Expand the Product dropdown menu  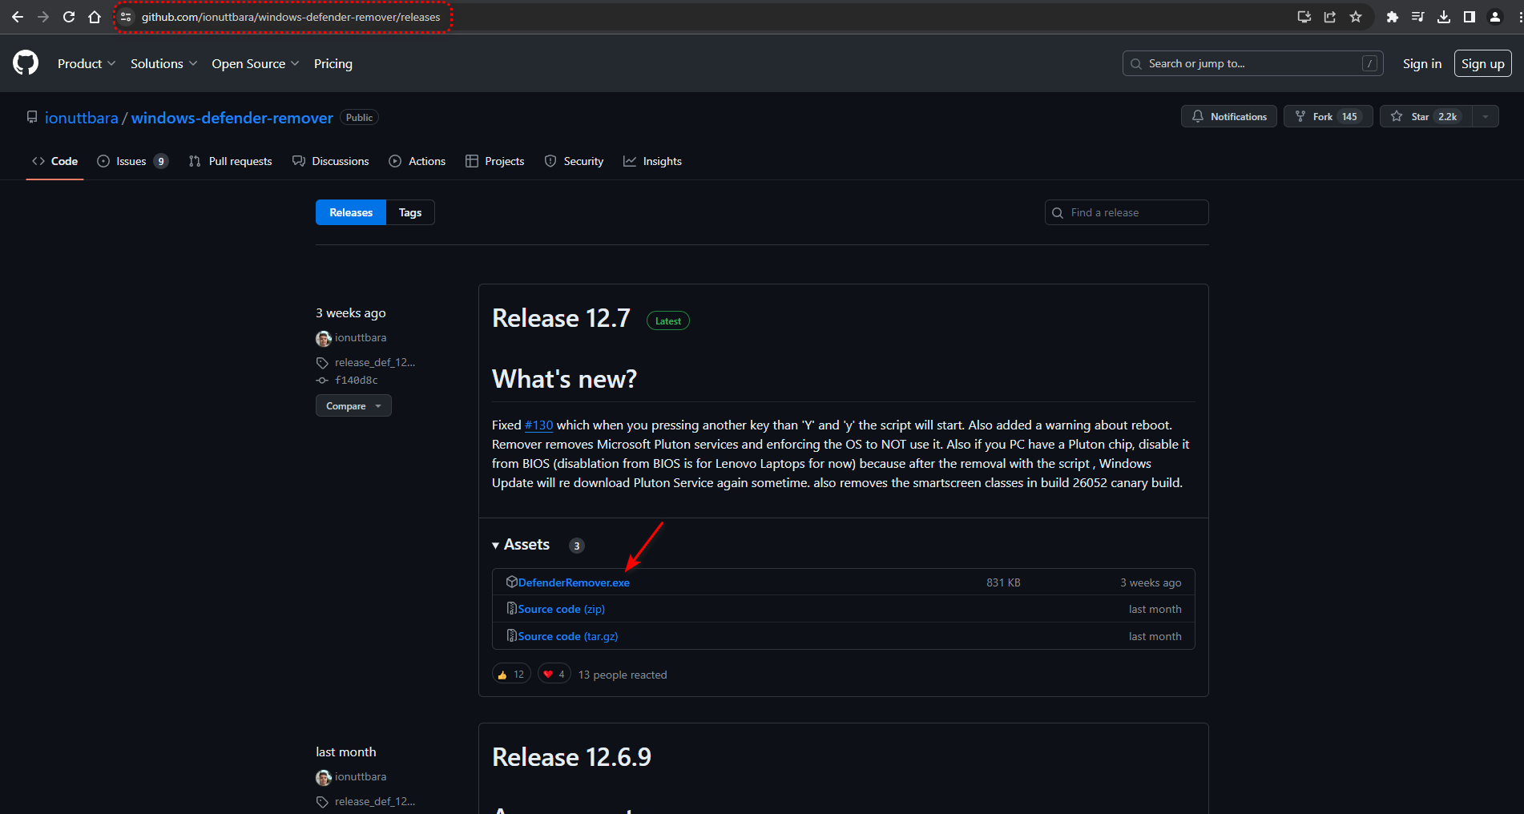(87, 63)
